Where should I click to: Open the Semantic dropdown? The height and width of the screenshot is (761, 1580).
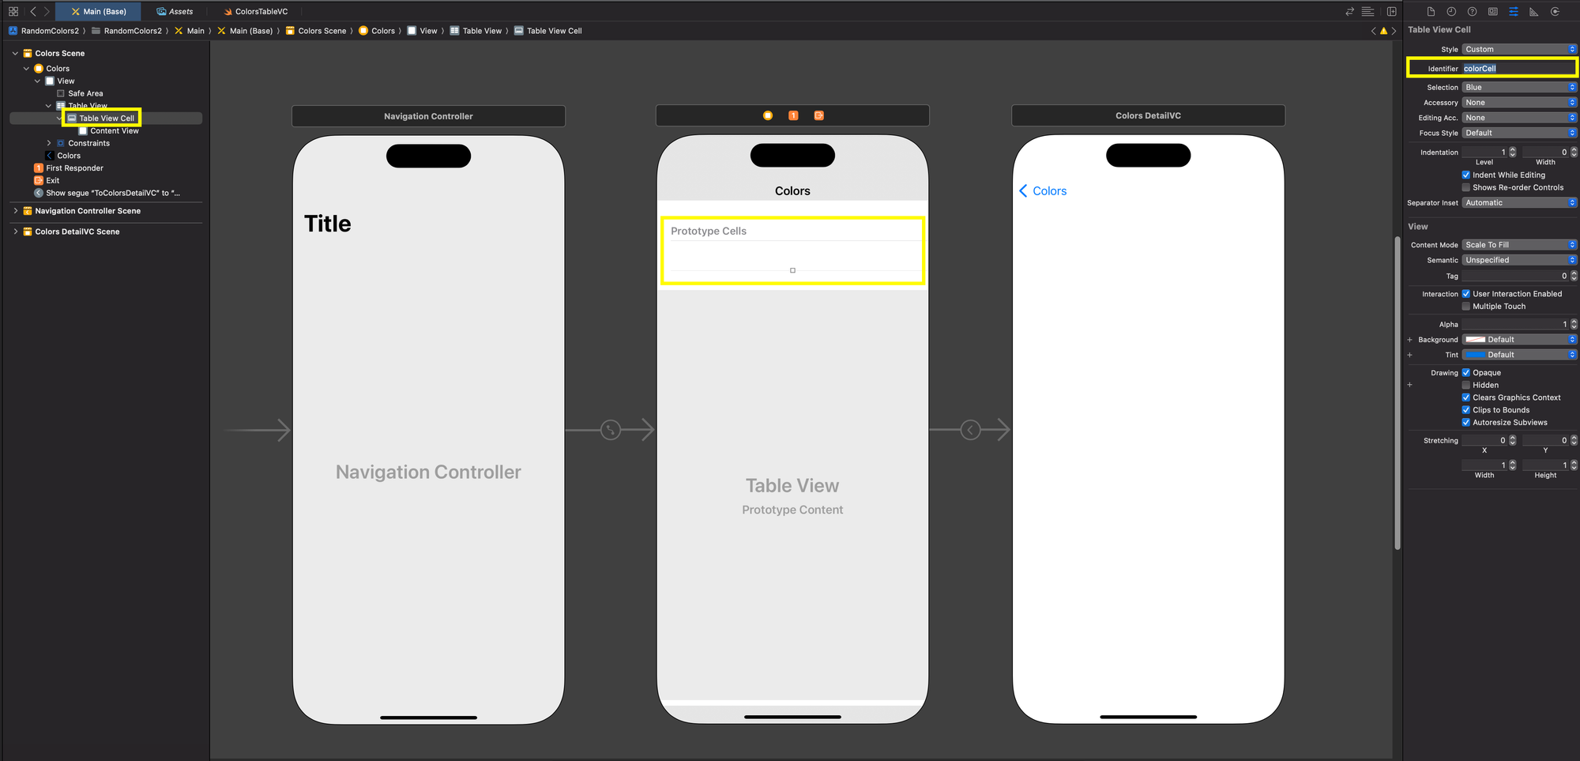[1519, 260]
